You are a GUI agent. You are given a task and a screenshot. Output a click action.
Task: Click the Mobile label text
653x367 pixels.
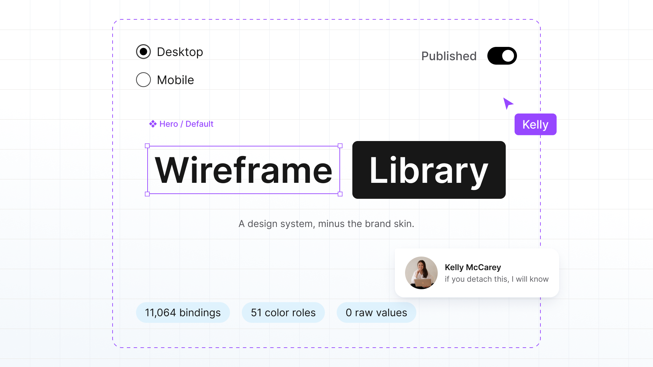[175, 80]
